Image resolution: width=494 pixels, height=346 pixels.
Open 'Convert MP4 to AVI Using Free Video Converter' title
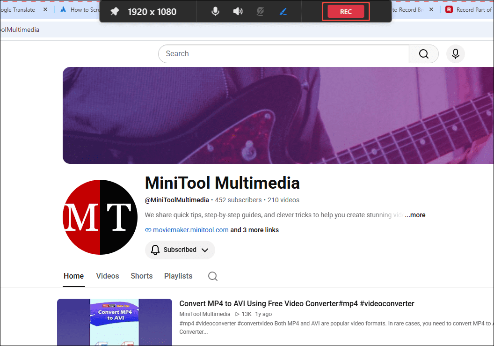[x=297, y=303]
